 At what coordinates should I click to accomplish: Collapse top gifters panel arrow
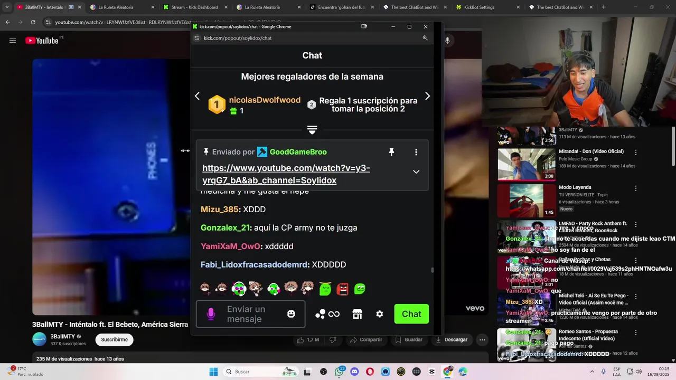312,130
